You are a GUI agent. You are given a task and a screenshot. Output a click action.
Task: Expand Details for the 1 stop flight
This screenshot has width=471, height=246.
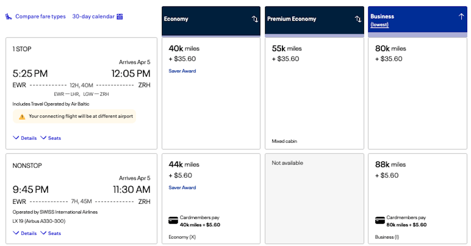click(25, 138)
